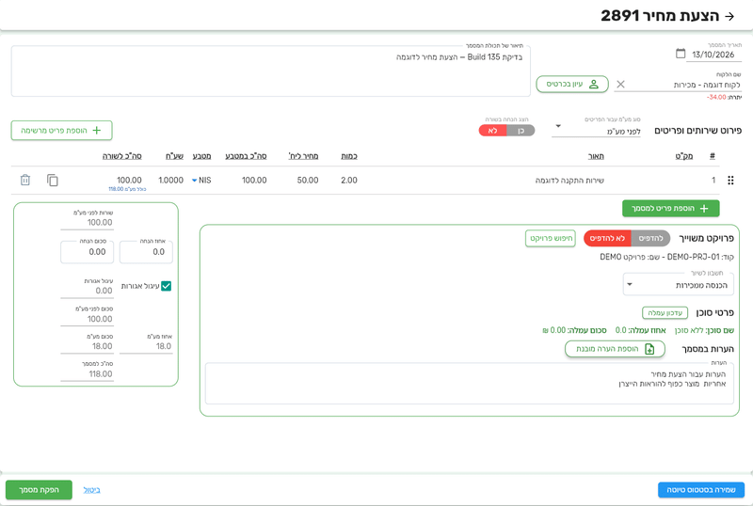Set line discount display toggle to כן

(x=521, y=131)
